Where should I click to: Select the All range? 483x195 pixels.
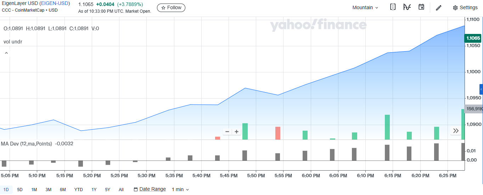pyautogui.click(x=121, y=189)
